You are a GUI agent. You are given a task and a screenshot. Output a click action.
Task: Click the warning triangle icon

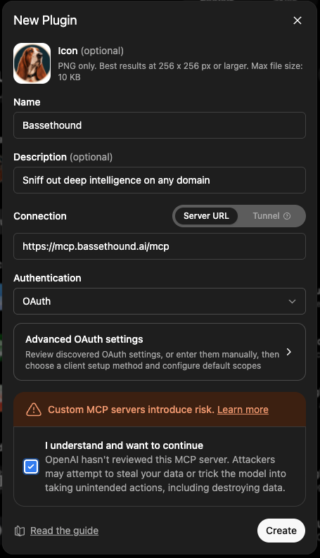[34, 410]
